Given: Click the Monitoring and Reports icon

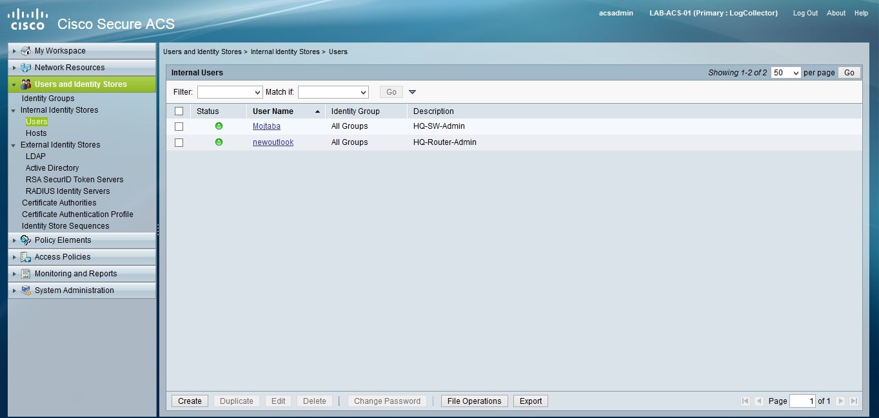Looking at the screenshot, I should (26, 274).
